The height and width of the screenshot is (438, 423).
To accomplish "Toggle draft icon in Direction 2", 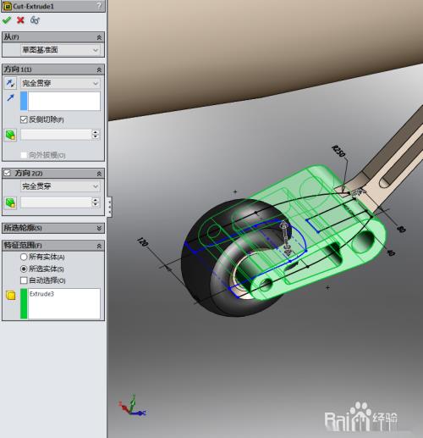I will pyautogui.click(x=11, y=202).
